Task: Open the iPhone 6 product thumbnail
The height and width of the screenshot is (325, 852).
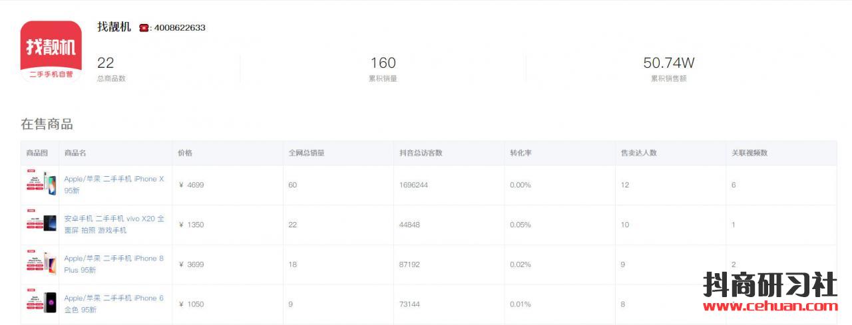Action: point(41,303)
